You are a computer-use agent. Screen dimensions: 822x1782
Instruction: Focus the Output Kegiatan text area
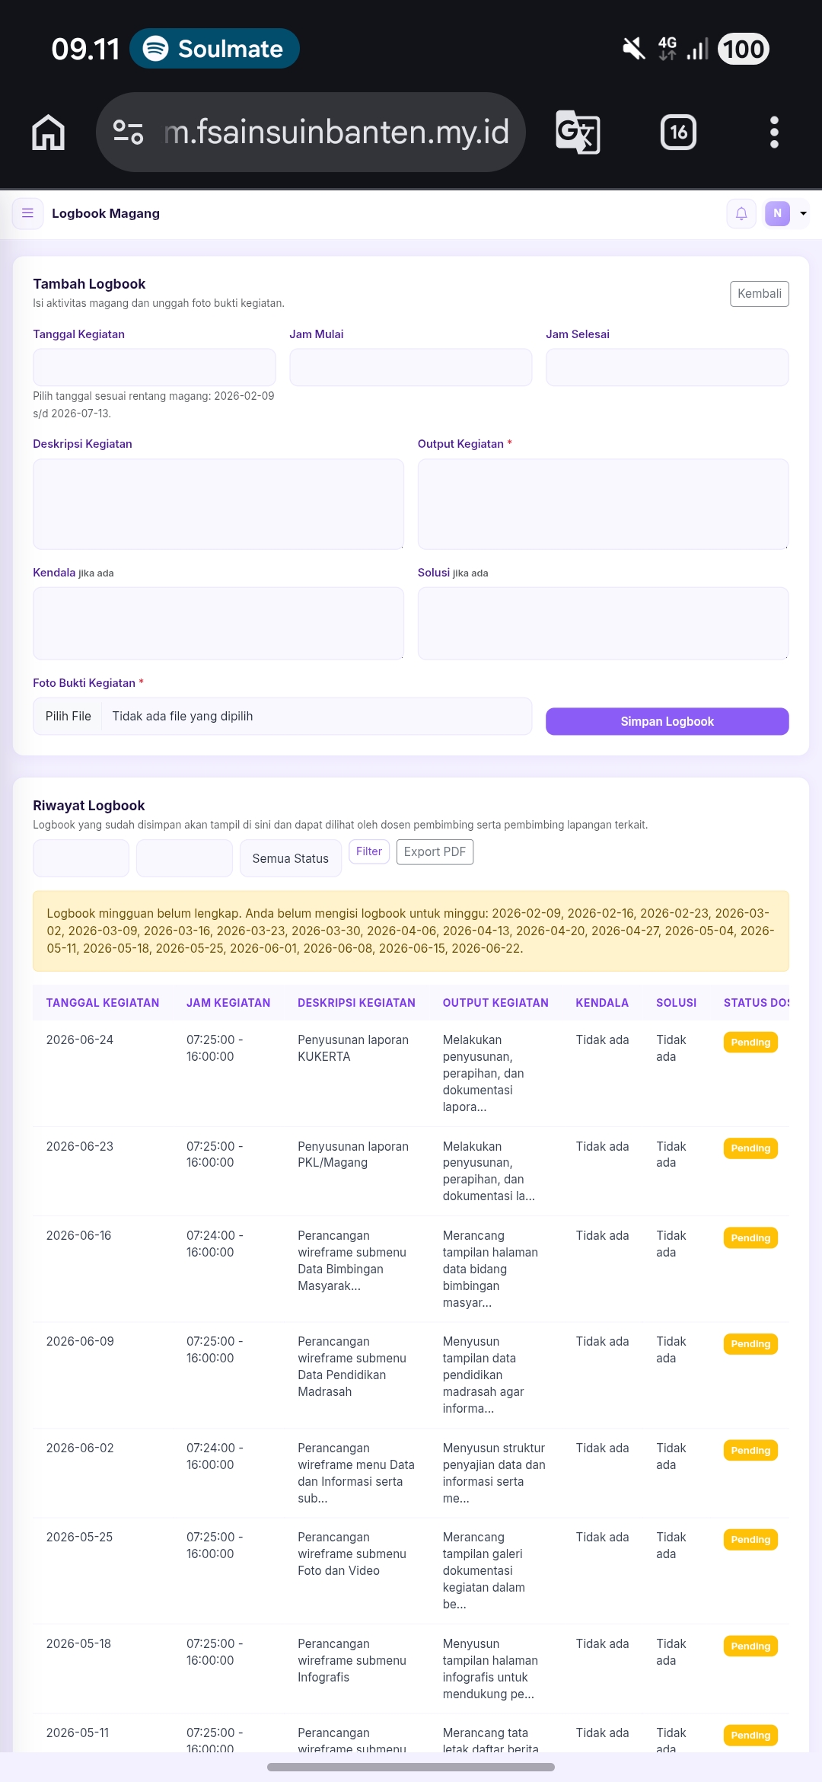pyautogui.click(x=604, y=503)
